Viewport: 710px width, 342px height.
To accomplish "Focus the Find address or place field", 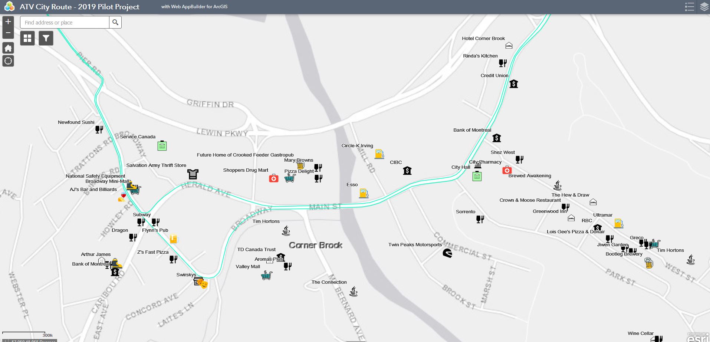I will [65, 22].
